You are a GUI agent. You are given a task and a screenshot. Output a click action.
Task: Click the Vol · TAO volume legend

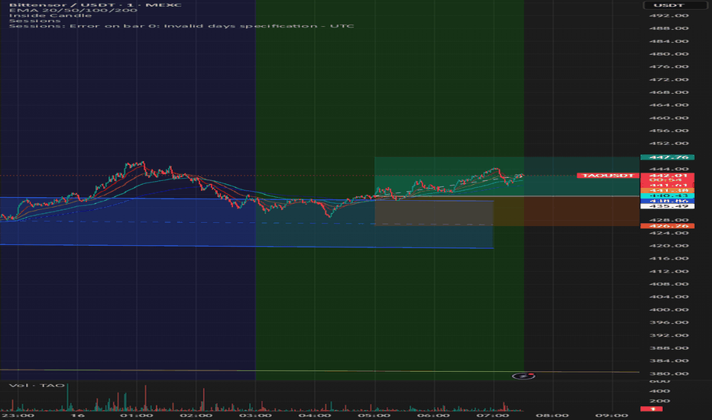tap(37, 386)
